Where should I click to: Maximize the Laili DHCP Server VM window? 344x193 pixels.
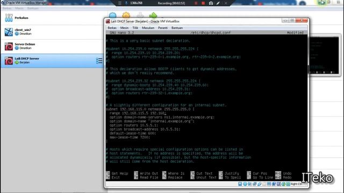(292, 20)
